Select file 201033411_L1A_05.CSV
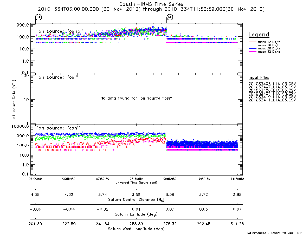This screenshot has width=303, height=234. click(272, 100)
